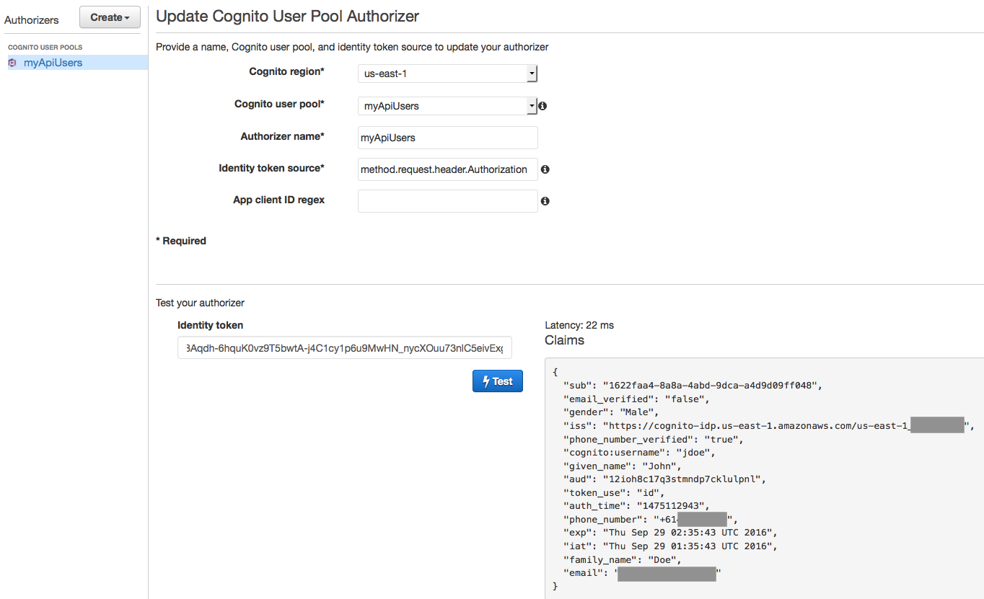Click the "iat" issued-at claim line
Screen dimensions: 984x599
tap(671, 546)
